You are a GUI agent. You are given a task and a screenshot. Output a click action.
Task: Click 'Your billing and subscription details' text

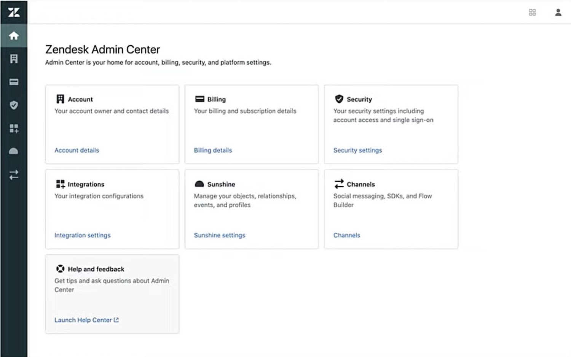[x=245, y=111]
